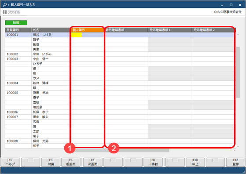Click the name 麻田 徳治
This screenshot has width=246, height=174.
click(x=40, y=93)
